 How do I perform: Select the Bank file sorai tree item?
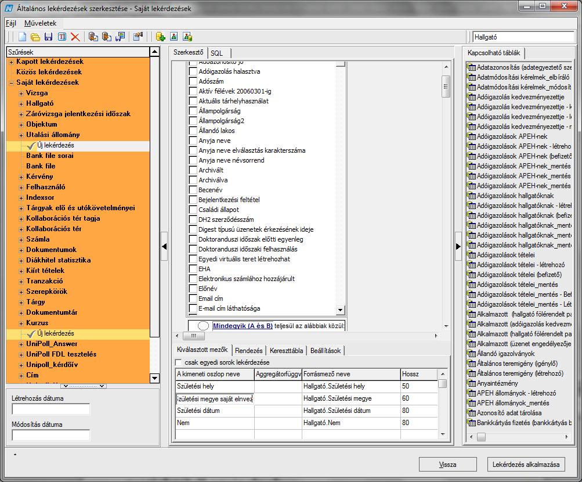click(x=50, y=156)
